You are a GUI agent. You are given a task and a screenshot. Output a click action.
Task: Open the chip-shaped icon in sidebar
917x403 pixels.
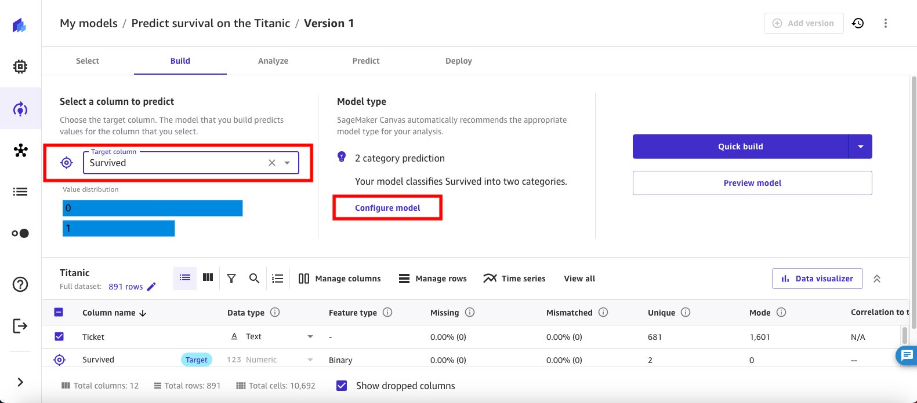coord(20,67)
